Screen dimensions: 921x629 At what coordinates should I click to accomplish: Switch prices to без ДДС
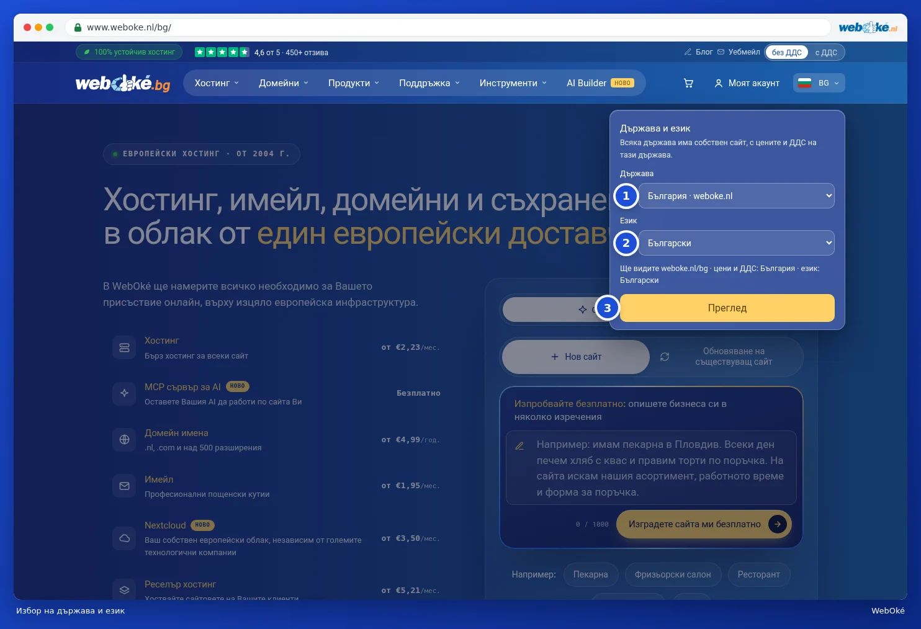786,52
